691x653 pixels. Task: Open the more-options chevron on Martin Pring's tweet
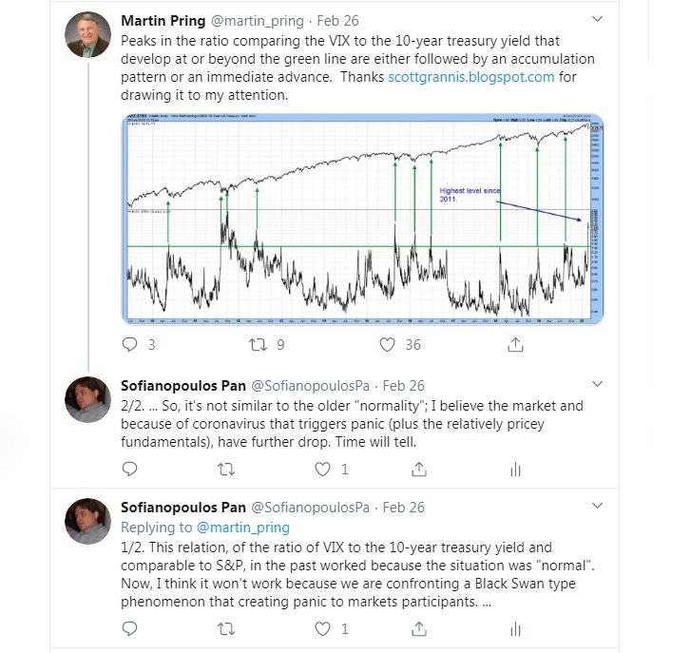pos(597,19)
